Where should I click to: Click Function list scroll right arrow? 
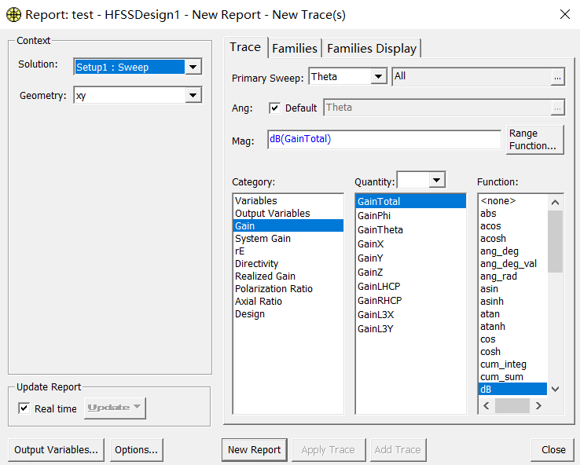tap(538, 406)
